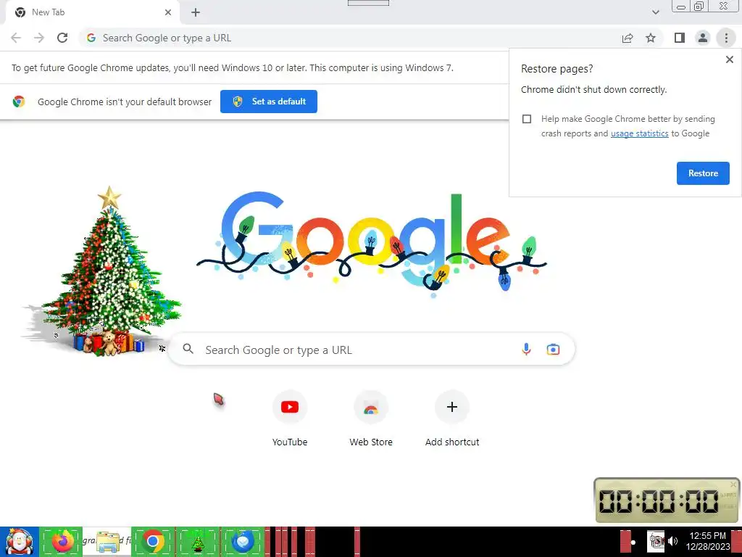The image size is (742, 557).
Task: Click the browser forward arrow
Action: (39, 38)
